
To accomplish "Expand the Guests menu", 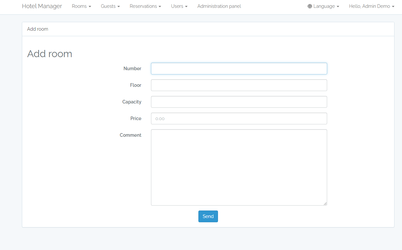I will pos(110,6).
